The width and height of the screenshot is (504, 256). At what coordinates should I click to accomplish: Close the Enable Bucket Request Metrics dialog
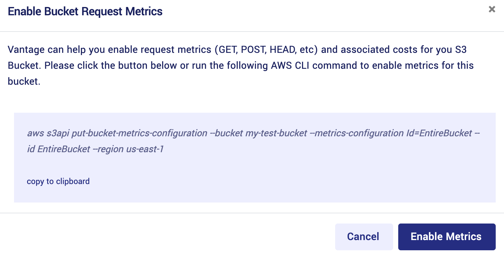pyautogui.click(x=492, y=10)
